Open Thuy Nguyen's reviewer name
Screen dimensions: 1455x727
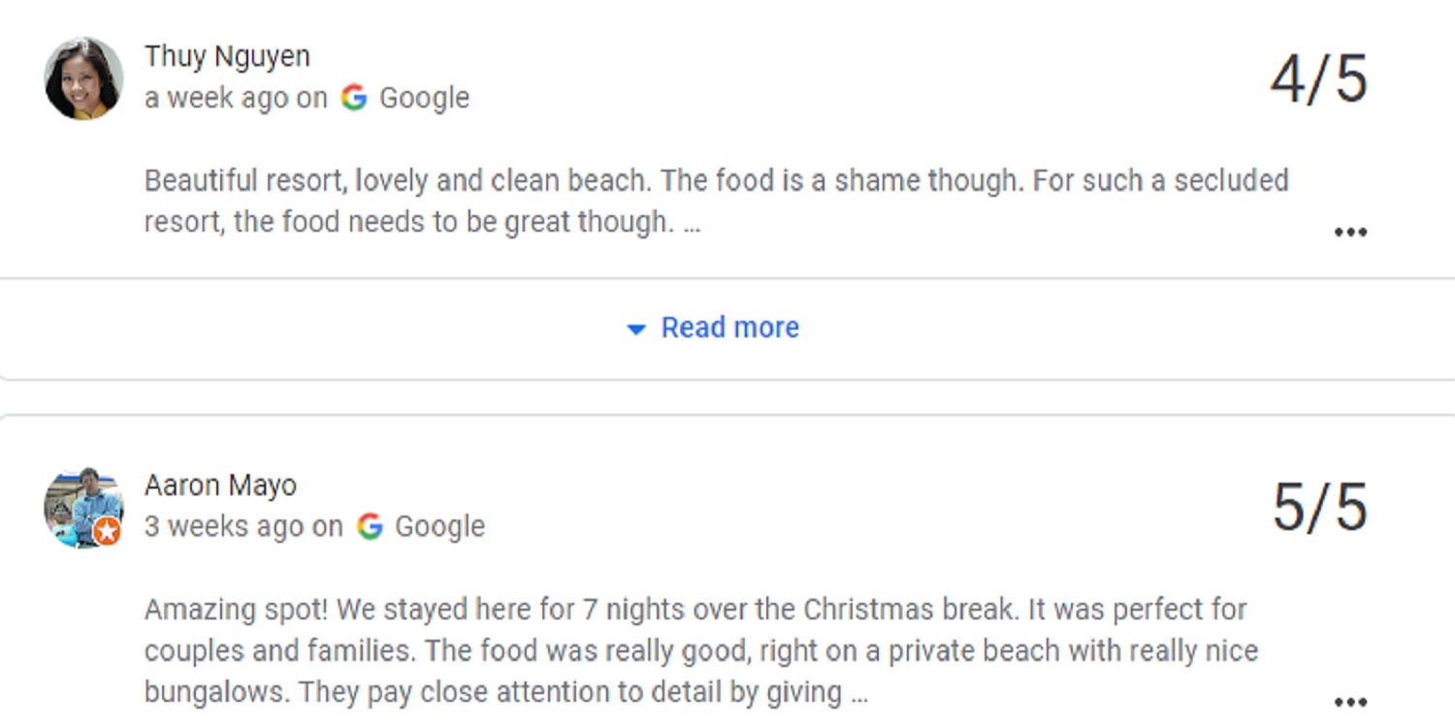coord(227,56)
